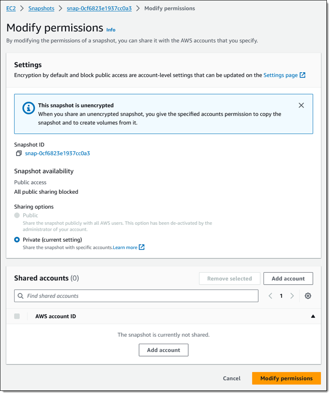
Task: Go to previous page of shared accounts
Action: click(271, 296)
